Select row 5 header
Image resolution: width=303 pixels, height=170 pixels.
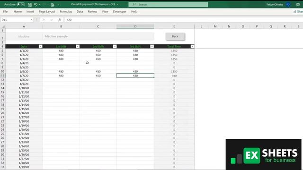click(x=2, y=51)
